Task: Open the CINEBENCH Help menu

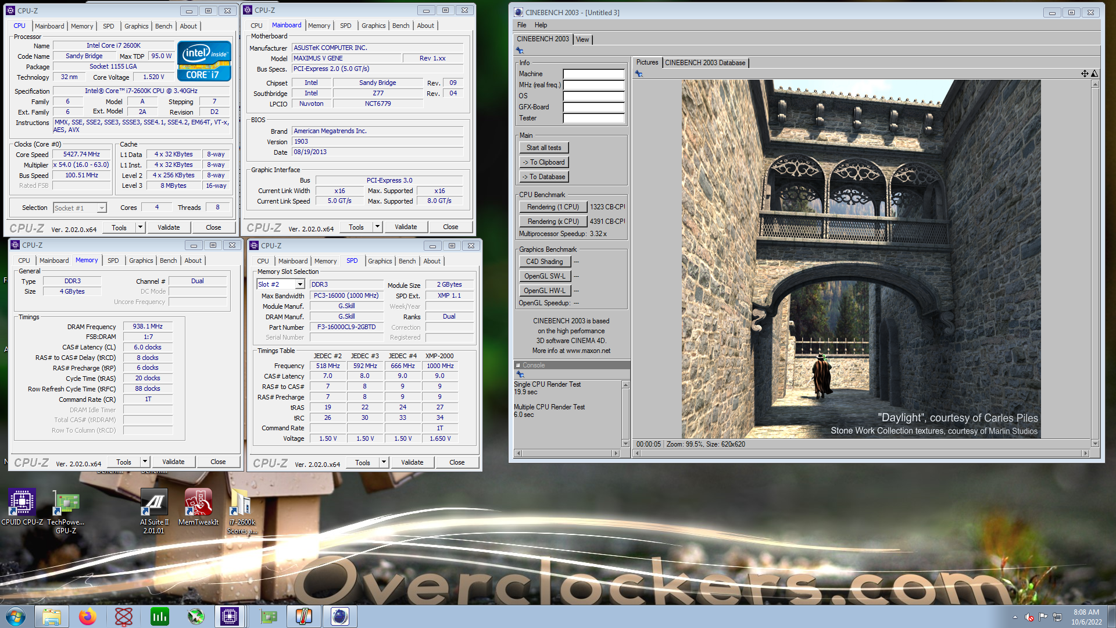Action: click(x=541, y=25)
